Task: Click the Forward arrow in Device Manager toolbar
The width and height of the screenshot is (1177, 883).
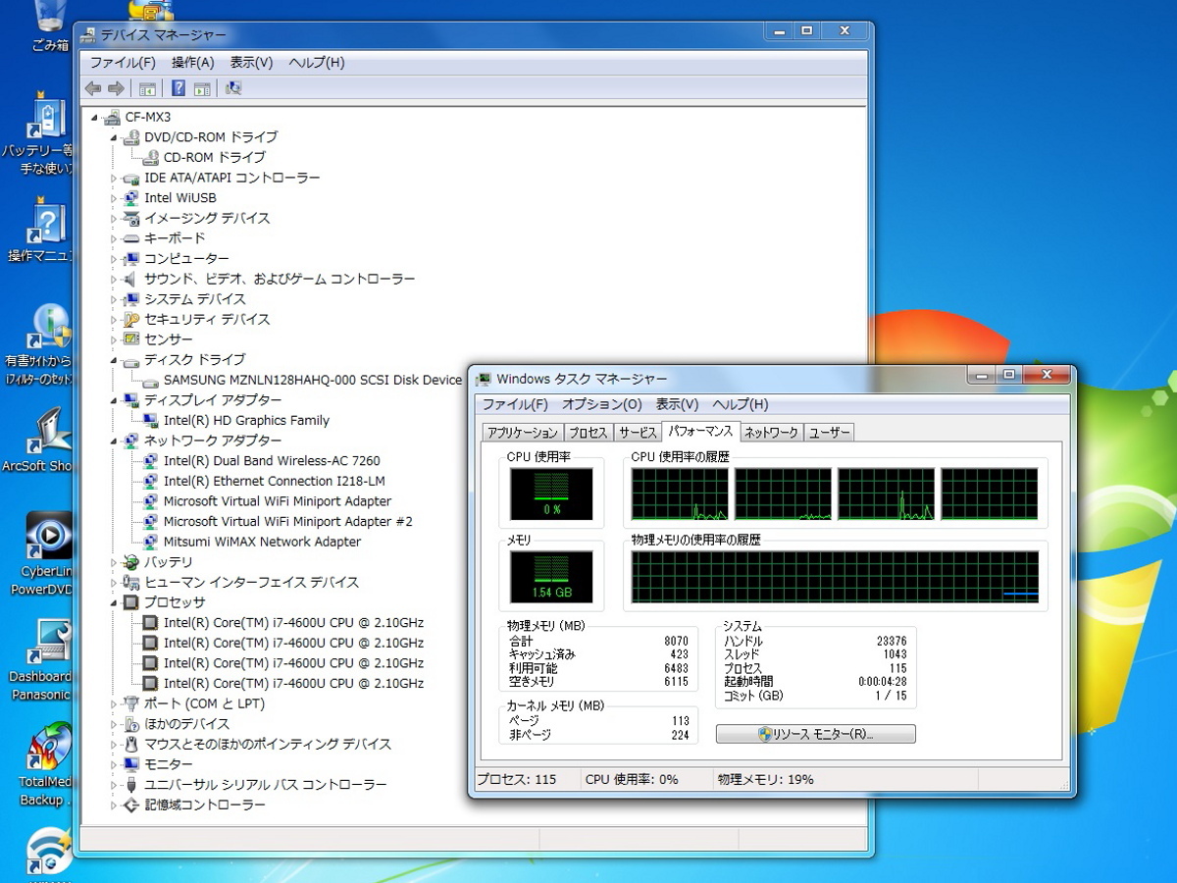Action: pos(116,88)
